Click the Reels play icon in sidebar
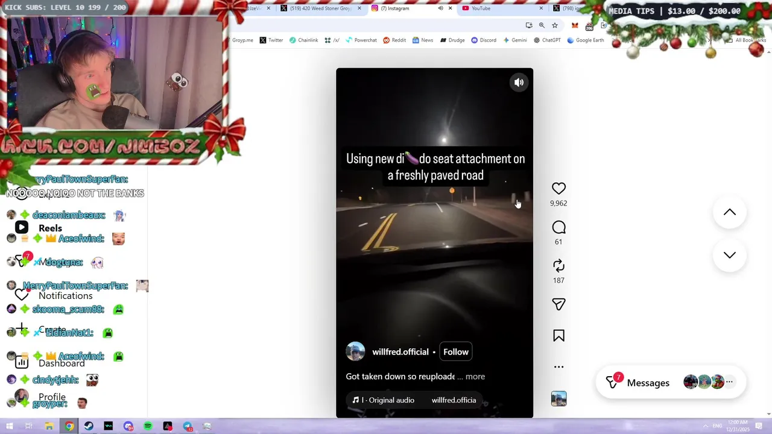Screen dimensions: 772x434 click(22, 228)
